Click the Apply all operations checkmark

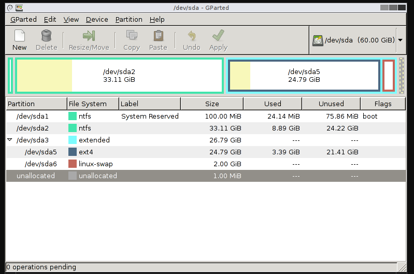click(218, 35)
